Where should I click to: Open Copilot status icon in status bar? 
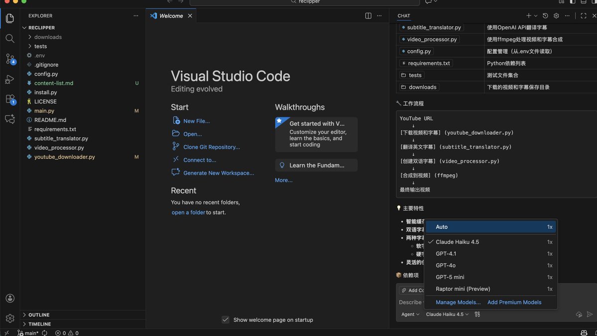coord(584,333)
